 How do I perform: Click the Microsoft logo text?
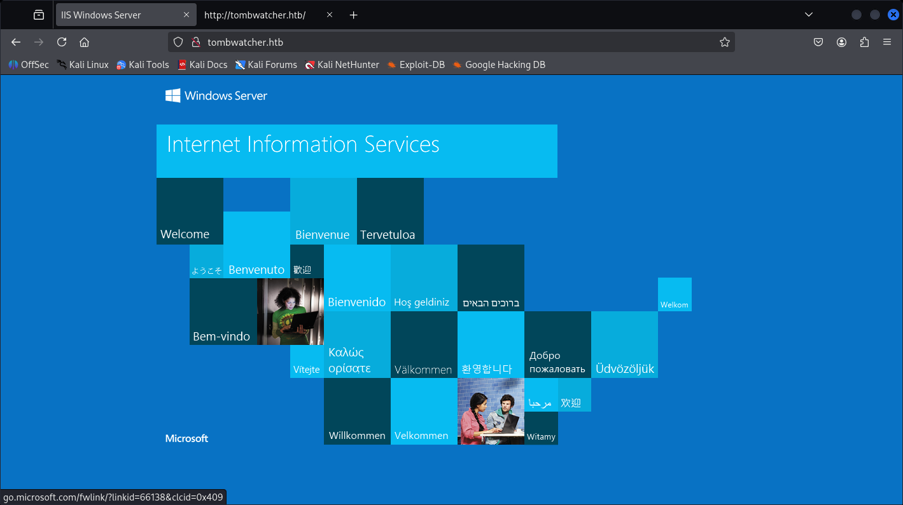(x=186, y=438)
